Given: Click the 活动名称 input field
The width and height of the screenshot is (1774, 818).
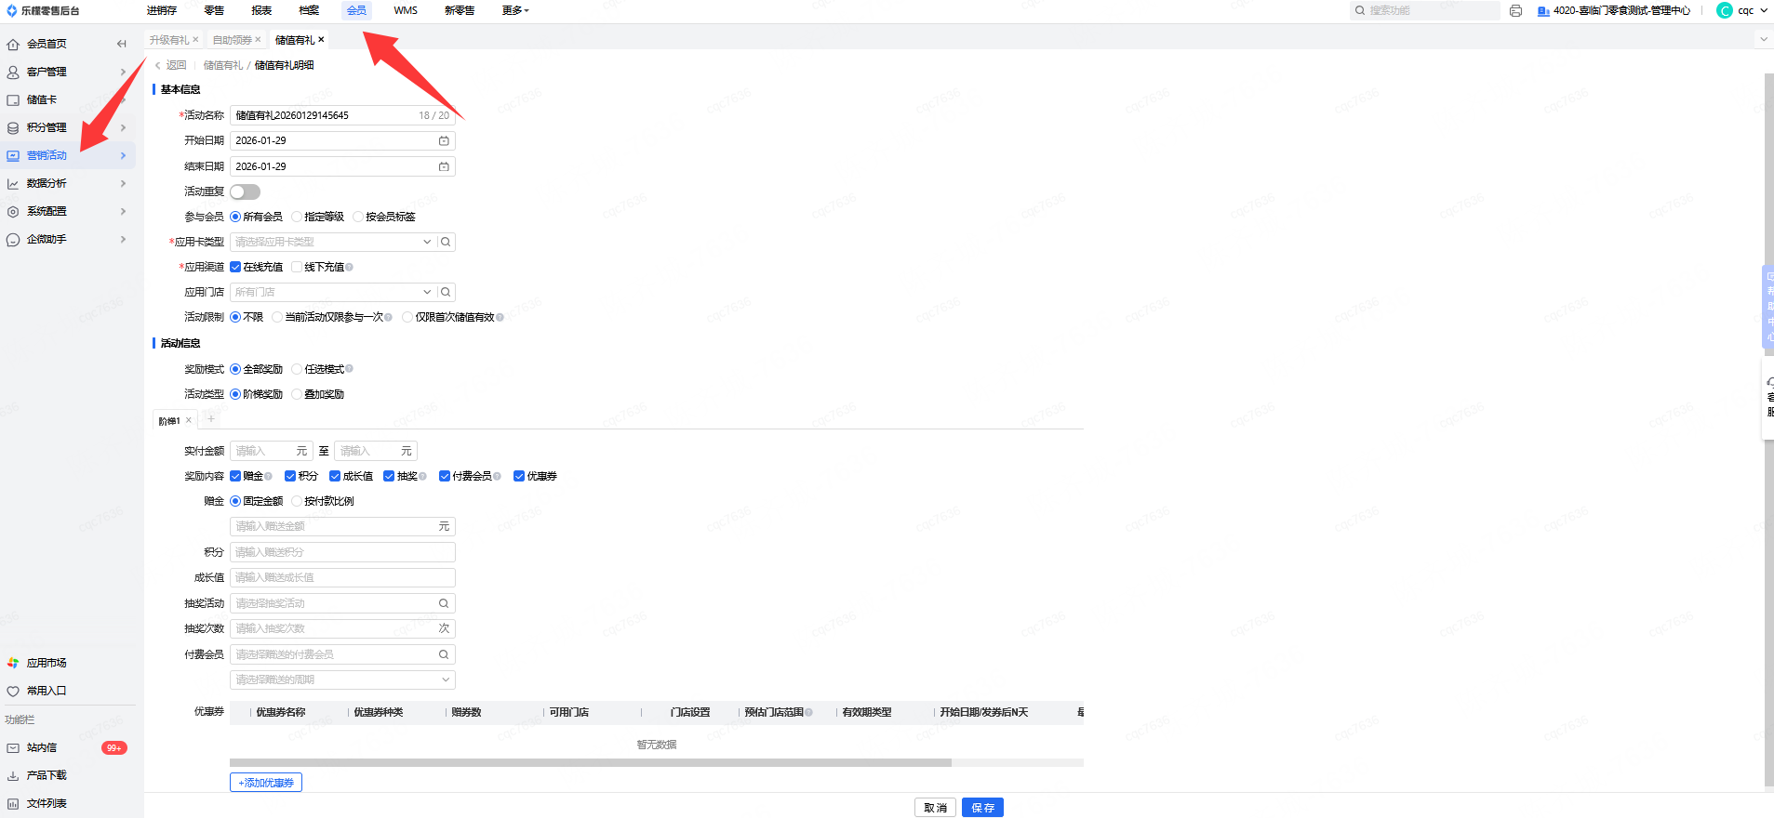Looking at the screenshot, I should point(342,115).
